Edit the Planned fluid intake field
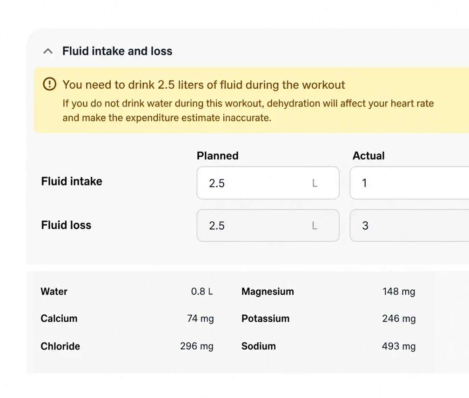469x398 pixels. tap(268, 183)
